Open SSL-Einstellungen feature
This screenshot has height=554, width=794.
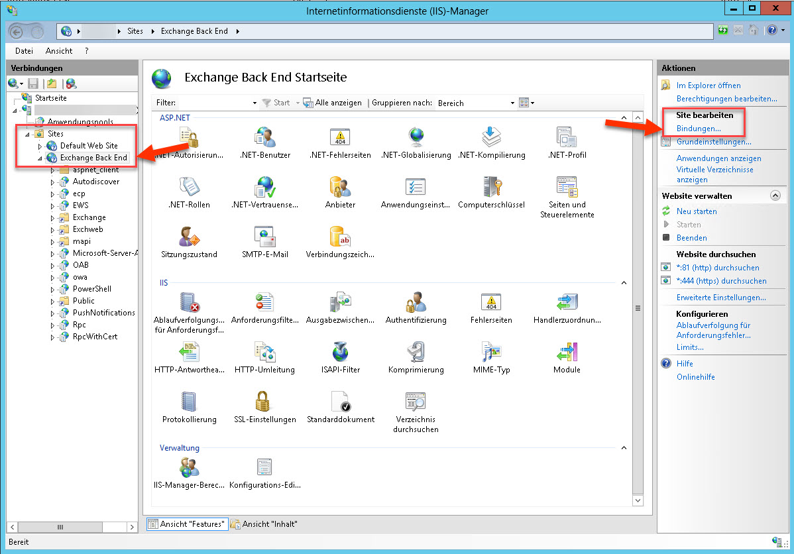(265, 408)
